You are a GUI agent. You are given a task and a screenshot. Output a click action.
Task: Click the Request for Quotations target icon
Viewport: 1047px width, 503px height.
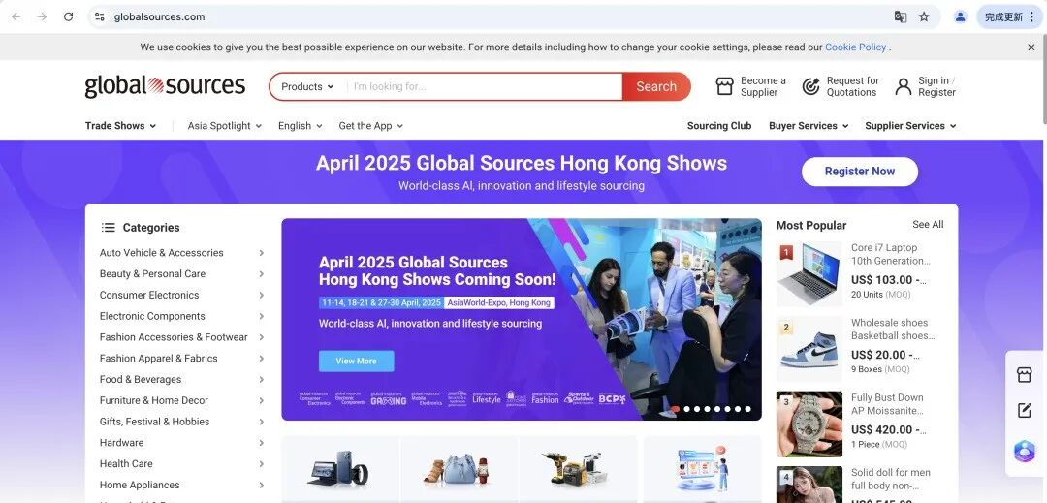[811, 87]
